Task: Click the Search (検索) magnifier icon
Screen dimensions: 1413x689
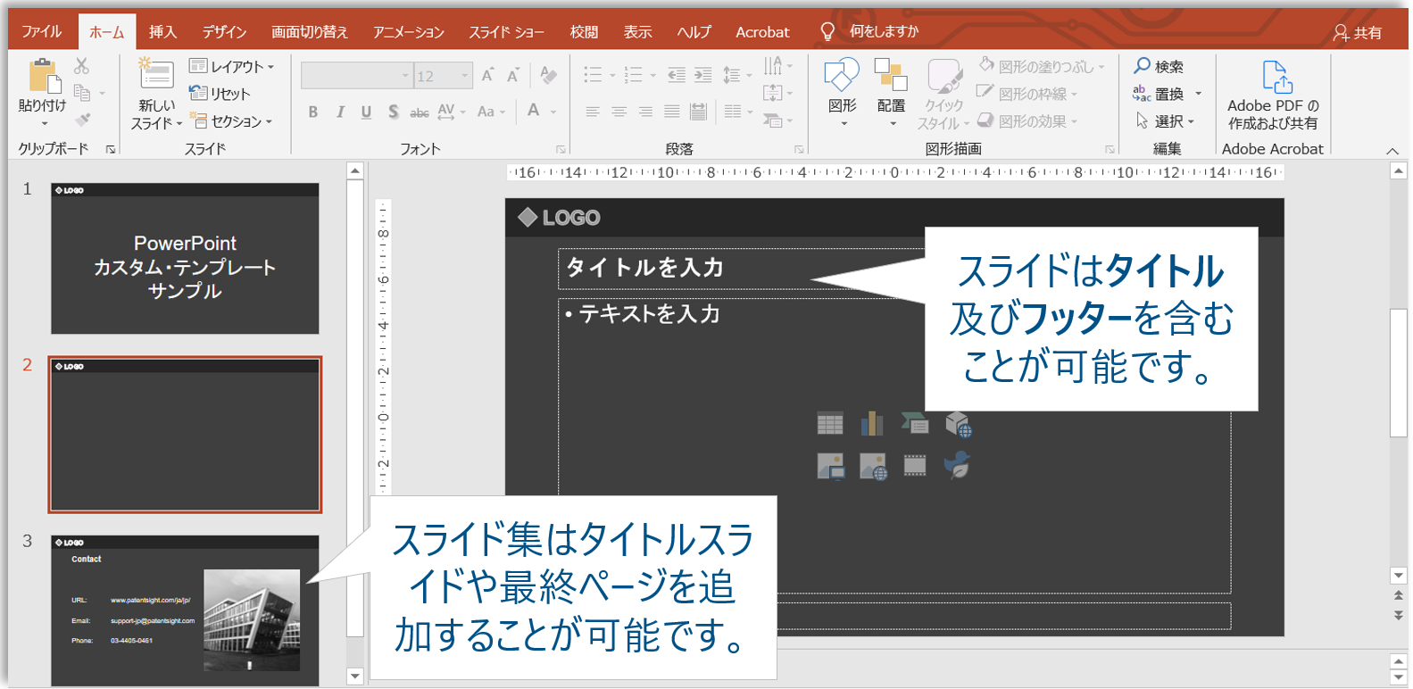Action: coord(1142,65)
